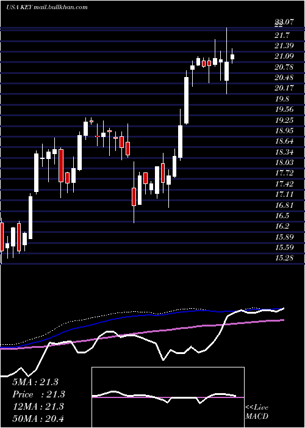
Task: Select the 18.64 price axis label
Action: click(284, 141)
